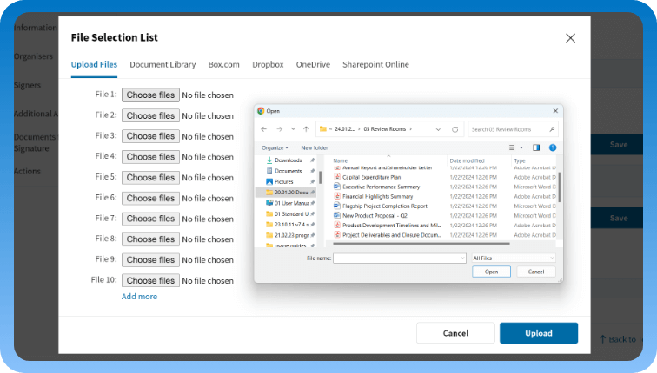The width and height of the screenshot is (657, 373).
Task: Toggle the preview pane icon
Action: 535,147
